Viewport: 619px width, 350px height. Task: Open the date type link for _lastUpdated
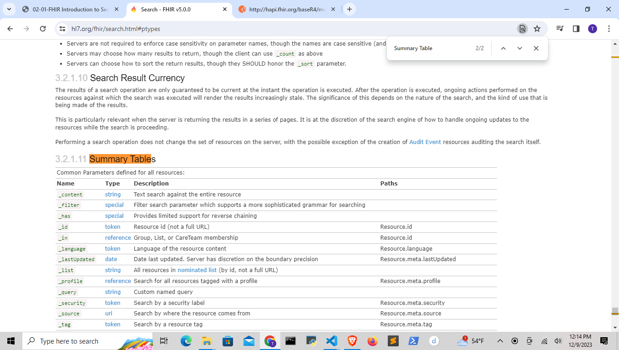coord(111,259)
